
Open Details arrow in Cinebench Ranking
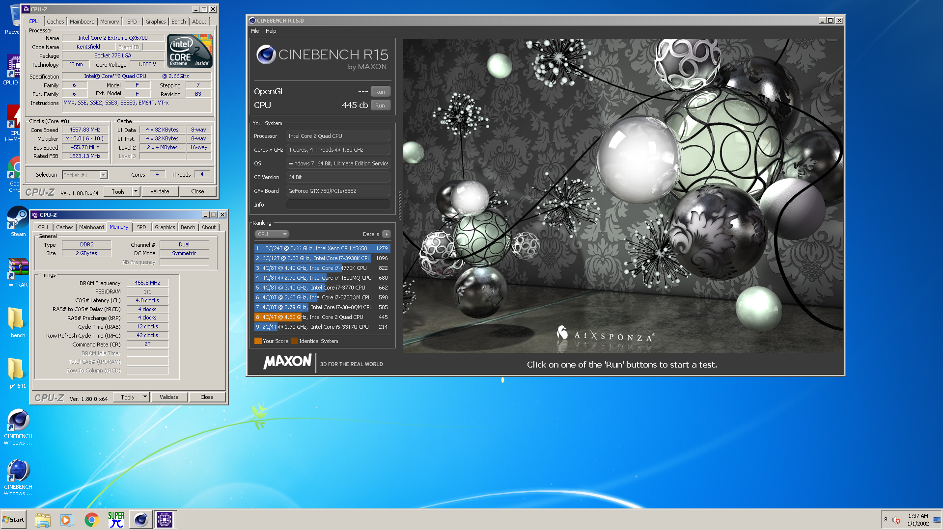(x=387, y=234)
